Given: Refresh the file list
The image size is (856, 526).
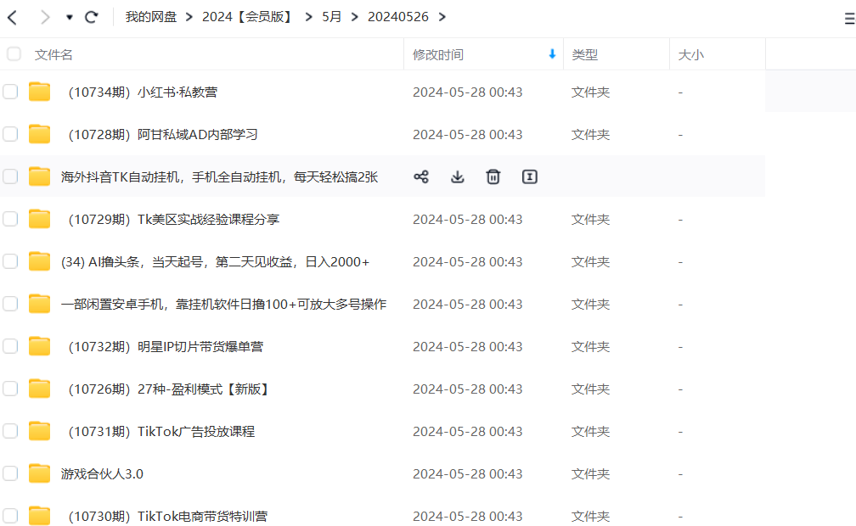Looking at the screenshot, I should tap(91, 18).
